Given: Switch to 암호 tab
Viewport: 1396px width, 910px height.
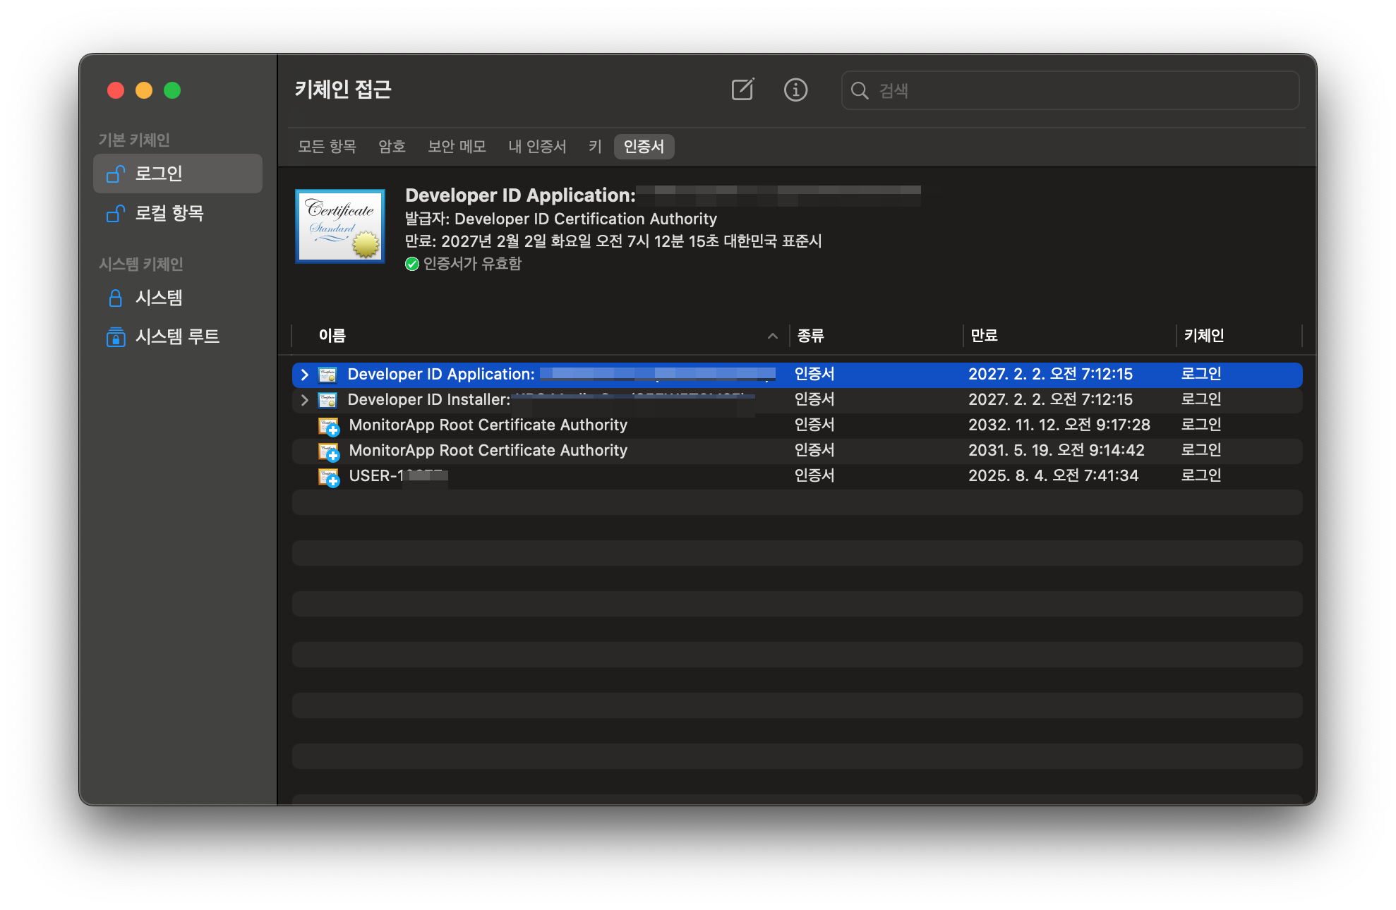Looking at the screenshot, I should (392, 147).
